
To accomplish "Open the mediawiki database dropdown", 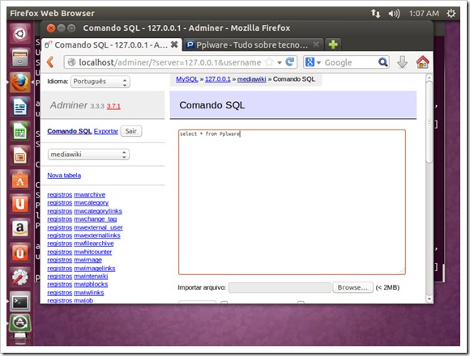I will (88, 155).
